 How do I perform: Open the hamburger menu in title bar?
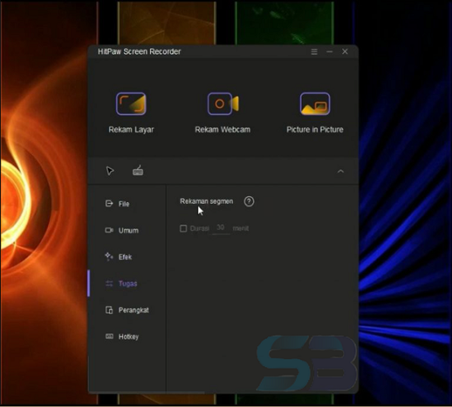tap(314, 51)
